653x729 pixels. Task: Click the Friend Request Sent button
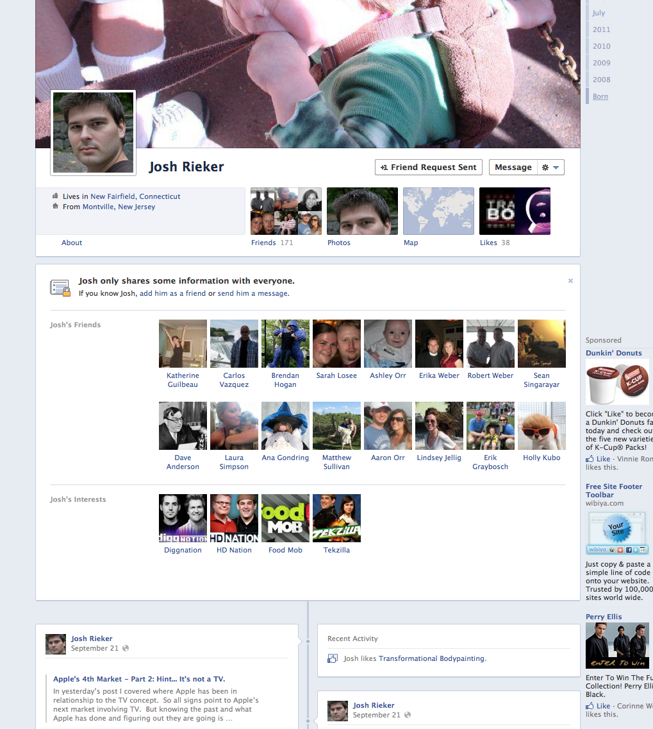[428, 167]
